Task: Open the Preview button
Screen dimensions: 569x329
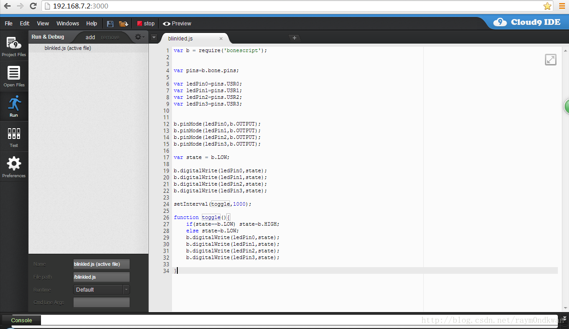Action: click(177, 24)
